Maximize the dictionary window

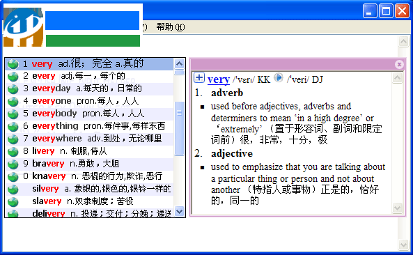(386, 11)
